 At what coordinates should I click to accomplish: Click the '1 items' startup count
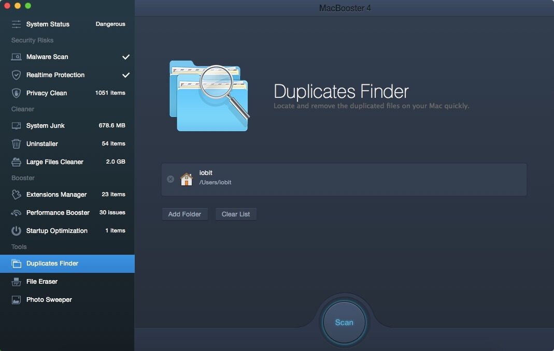click(x=115, y=230)
